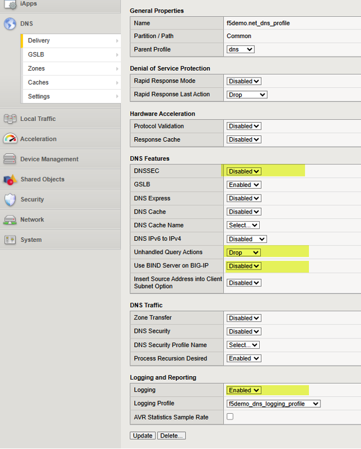The height and width of the screenshot is (449, 361).
Task: Open the Delivery submenu item
Action: [x=69, y=41]
